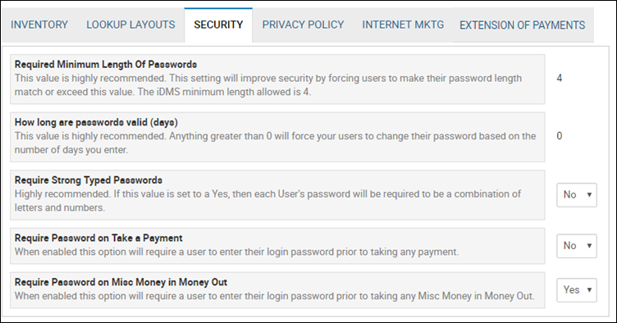Click the arrow on Strong Typed Passwords dropdown
The image size is (617, 323).
tap(589, 195)
